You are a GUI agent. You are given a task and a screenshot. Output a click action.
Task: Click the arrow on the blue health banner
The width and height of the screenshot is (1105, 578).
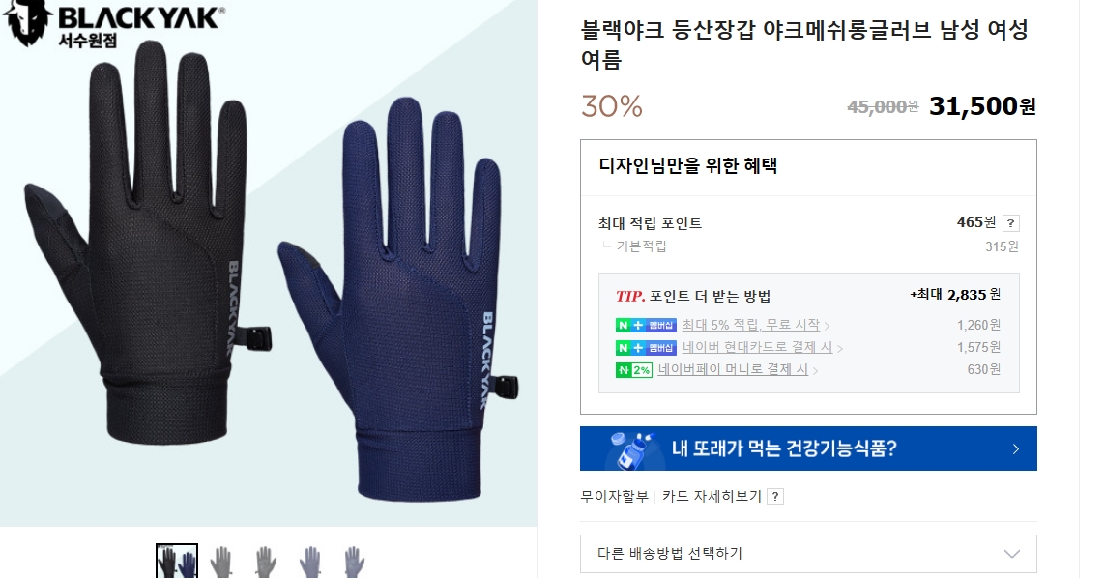coord(1015,449)
